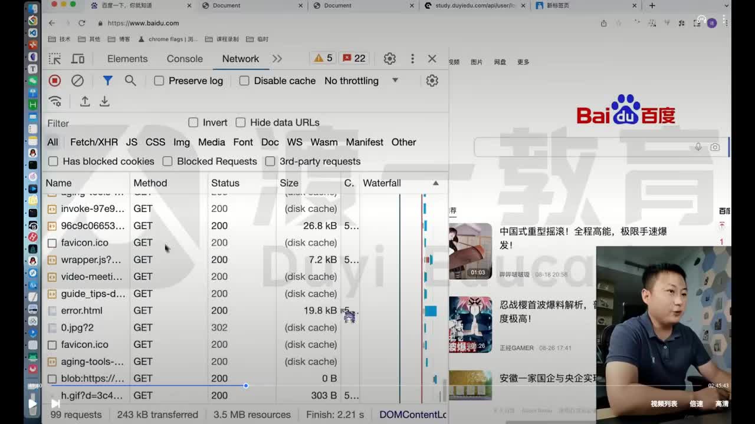Open network settings gear beside throttling
Viewport: 755px width, 424px height.
432,81
